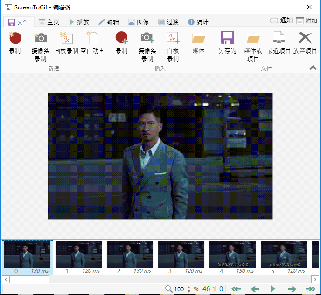Open the 编辑 ribbon tab

point(109,22)
